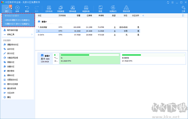Click the 100.00MB capacity cell

[x=77, y=27]
